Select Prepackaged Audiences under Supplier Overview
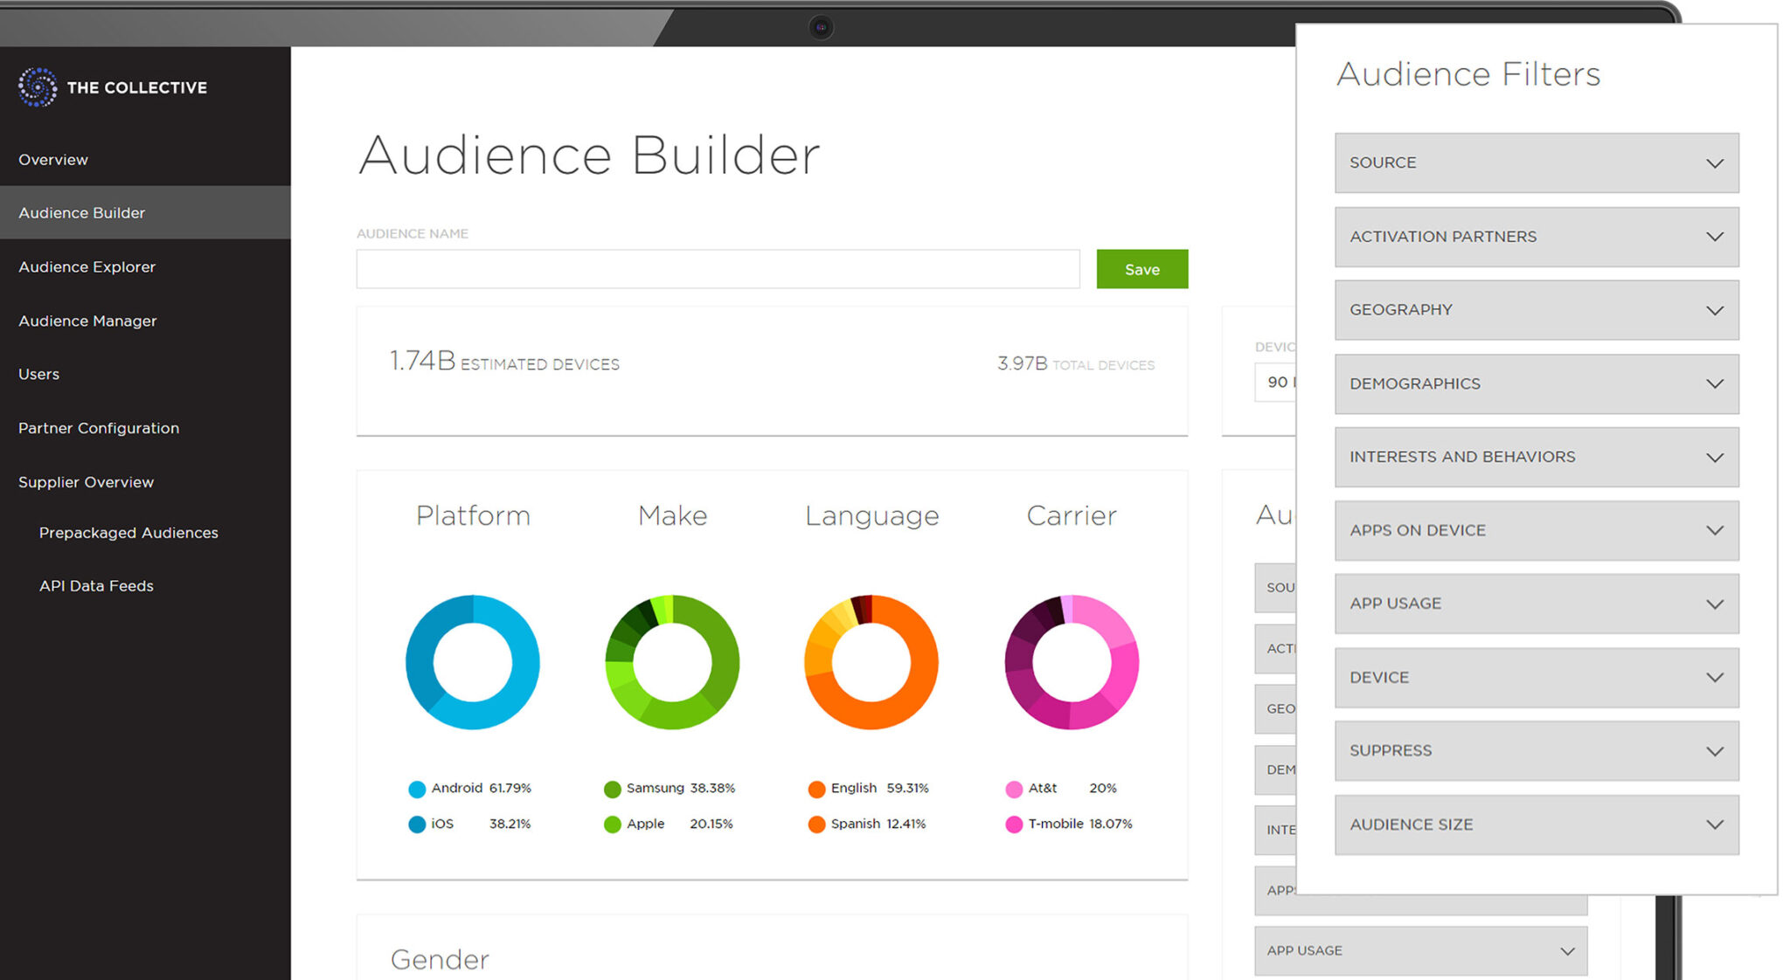 [128, 532]
